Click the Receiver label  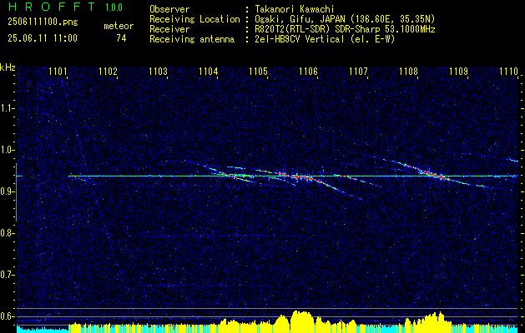pyautogui.click(x=169, y=29)
